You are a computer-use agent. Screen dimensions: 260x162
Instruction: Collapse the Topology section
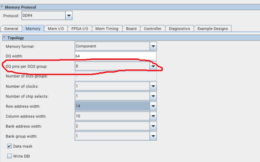pyautogui.click(x=5, y=37)
